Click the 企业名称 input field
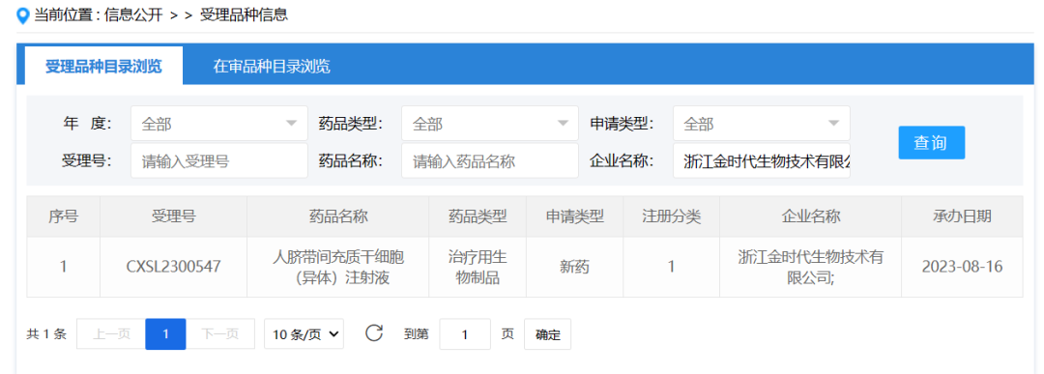 click(x=761, y=160)
